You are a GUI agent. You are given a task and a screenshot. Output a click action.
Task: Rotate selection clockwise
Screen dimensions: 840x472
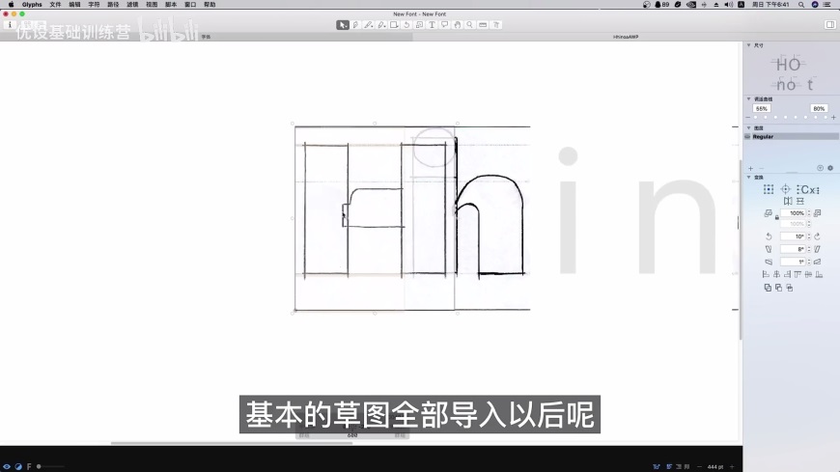(x=818, y=236)
